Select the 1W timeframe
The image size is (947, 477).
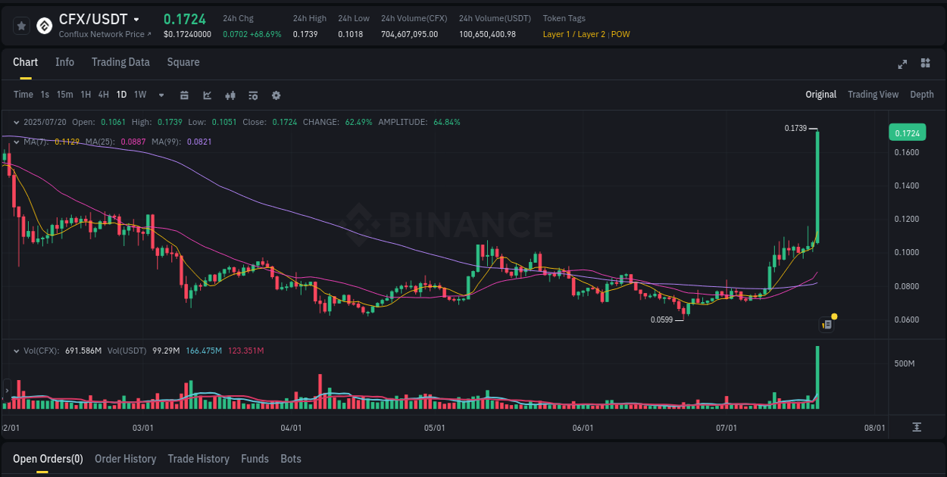click(x=139, y=95)
